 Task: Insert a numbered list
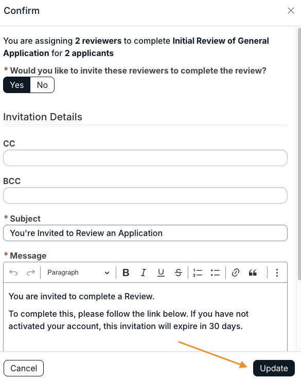(198, 273)
